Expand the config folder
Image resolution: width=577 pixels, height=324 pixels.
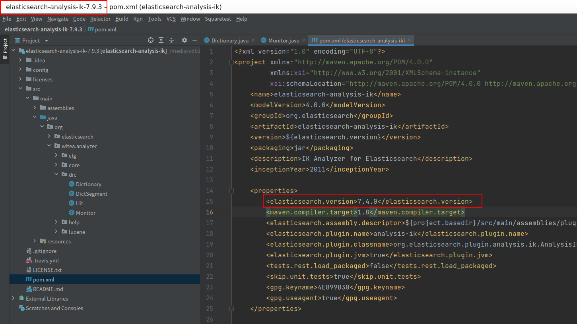(x=21, y=70)
